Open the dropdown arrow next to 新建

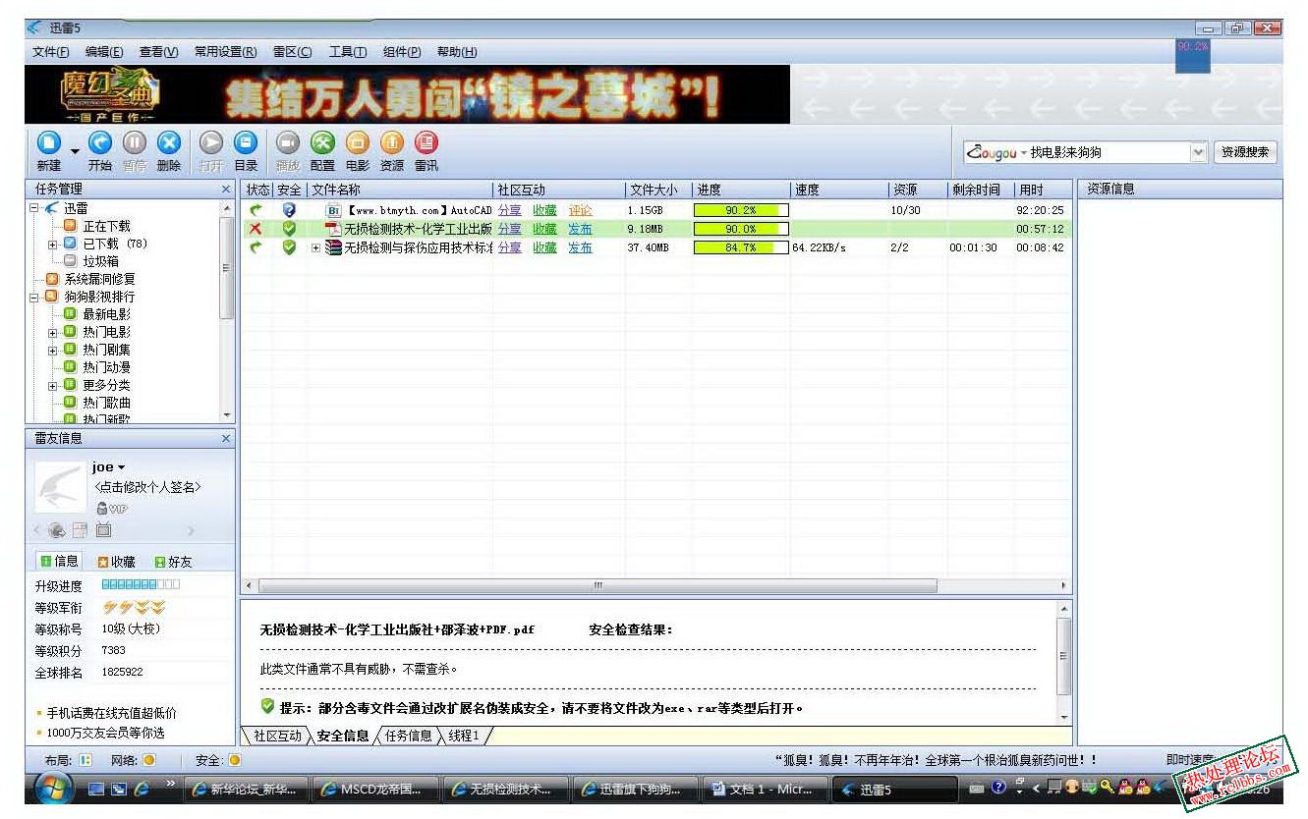point(74,151)
